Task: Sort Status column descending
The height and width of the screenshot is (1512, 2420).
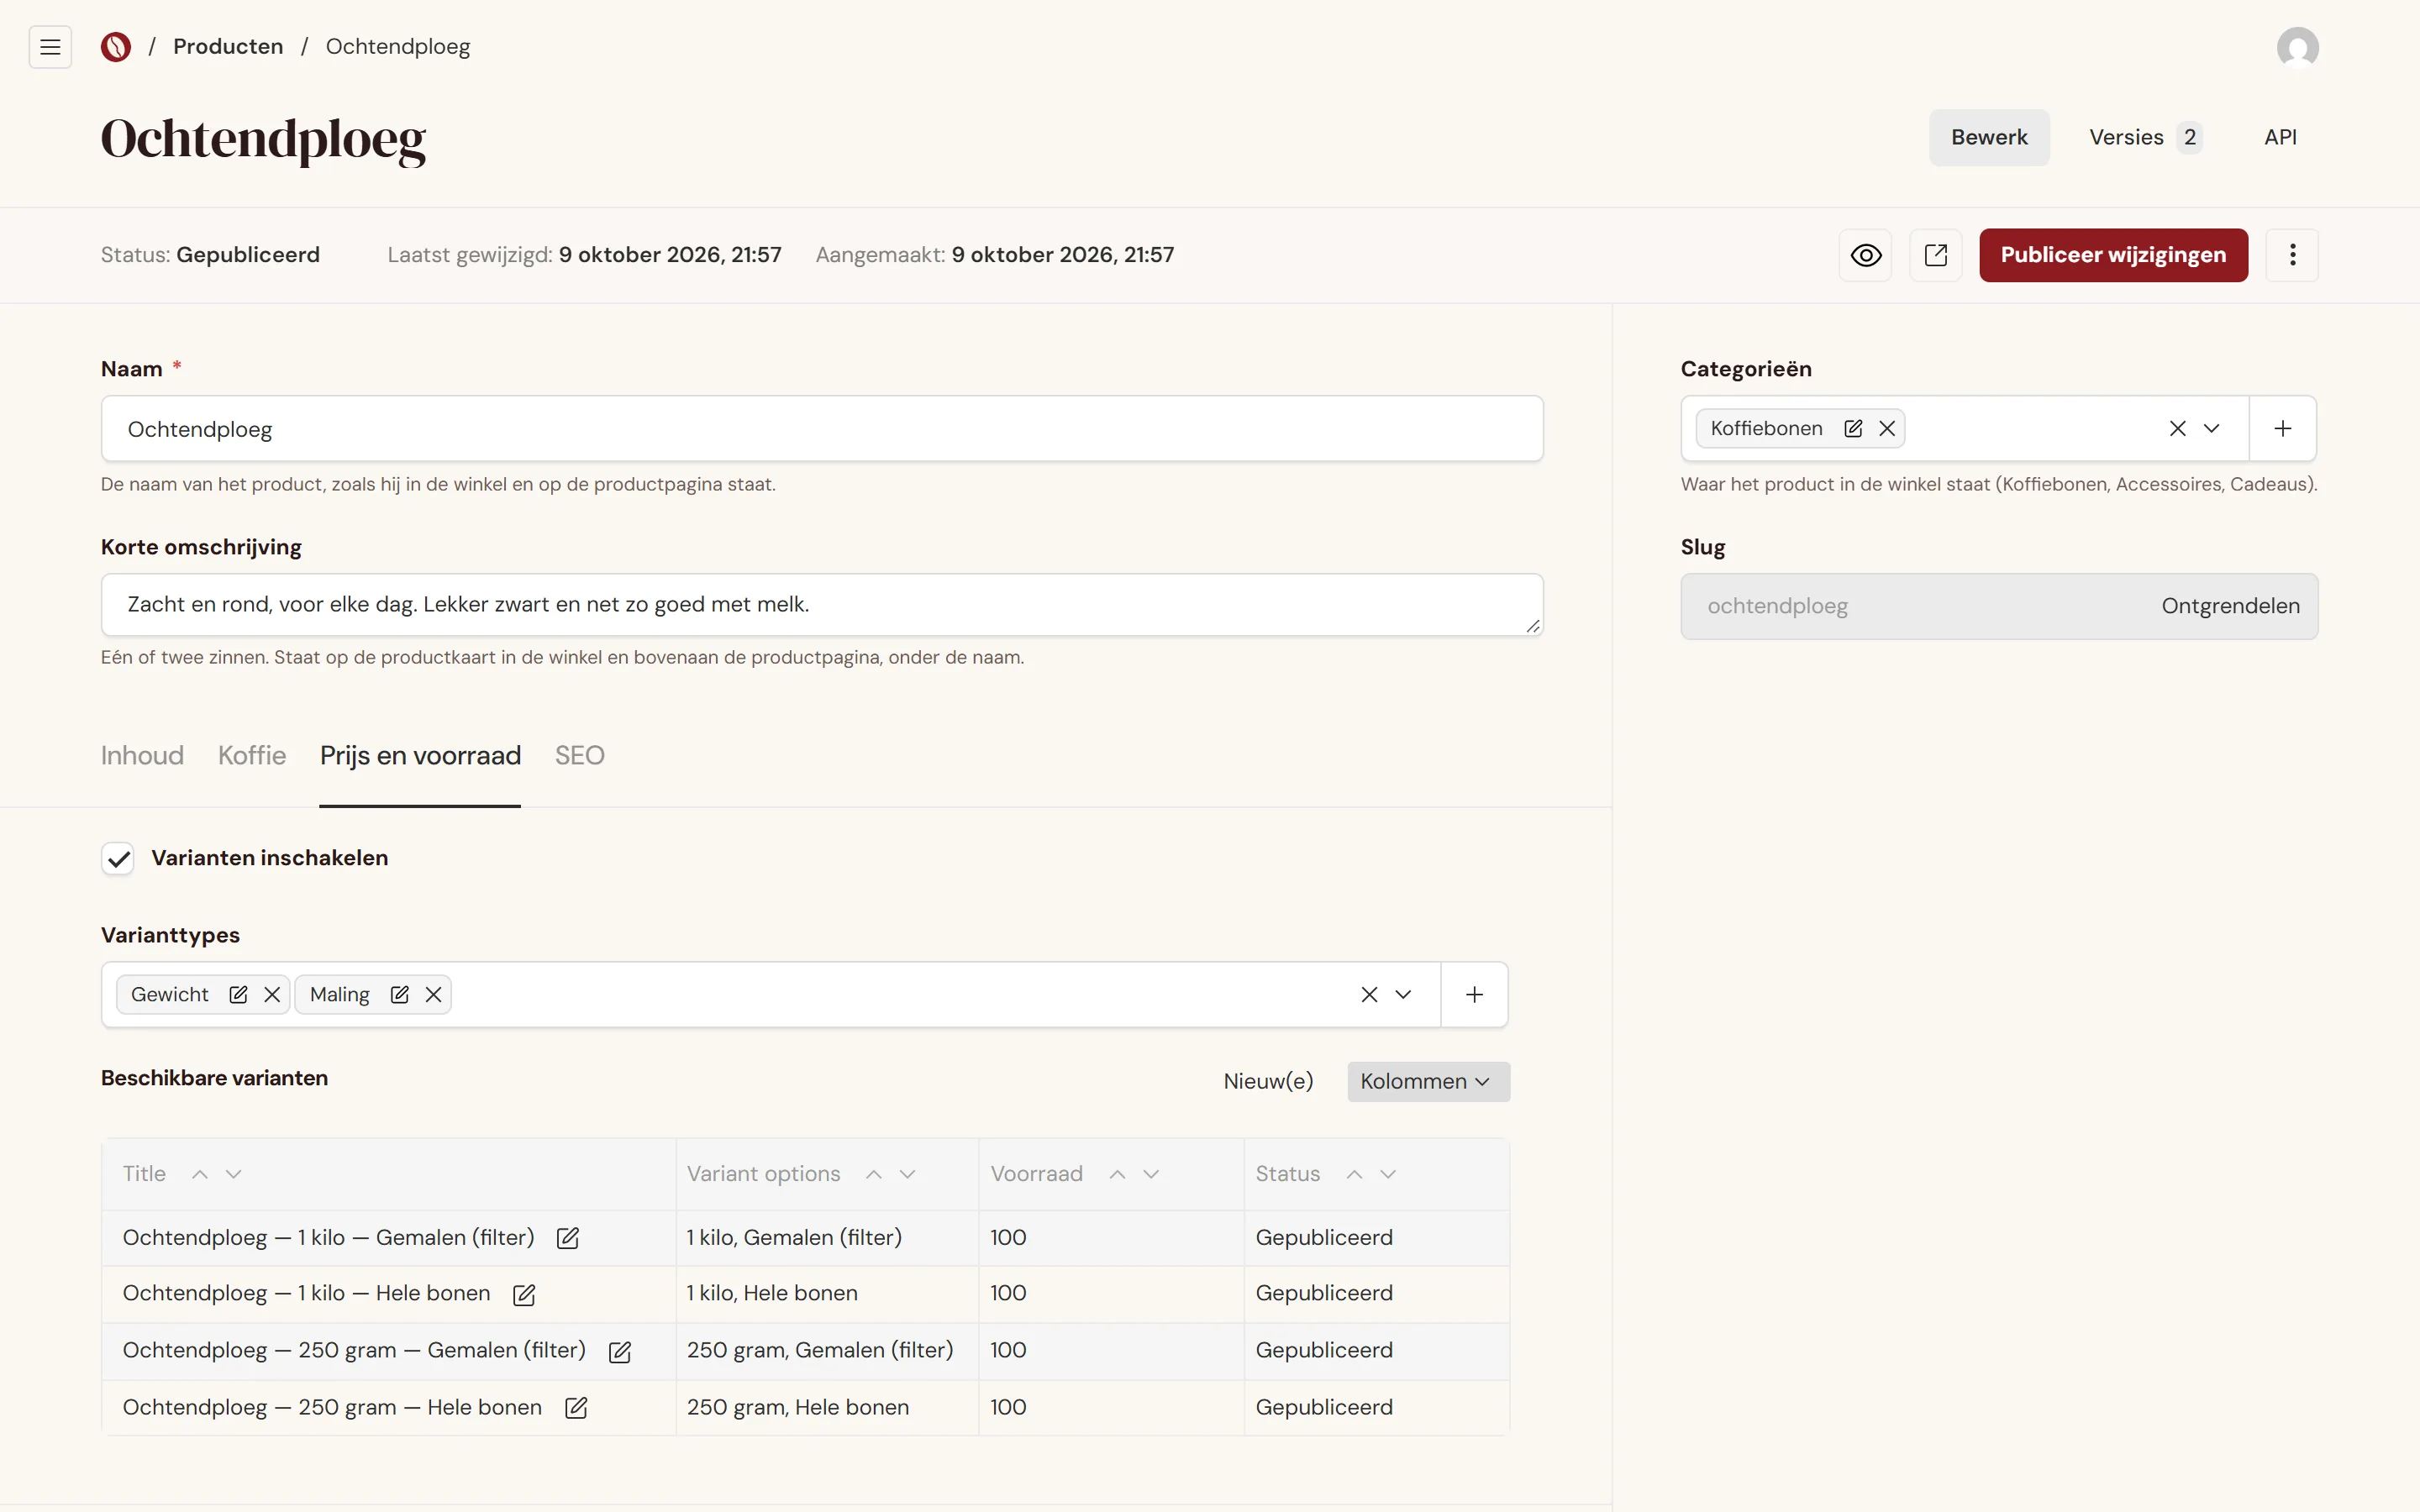Action: pos(1388,1174)
